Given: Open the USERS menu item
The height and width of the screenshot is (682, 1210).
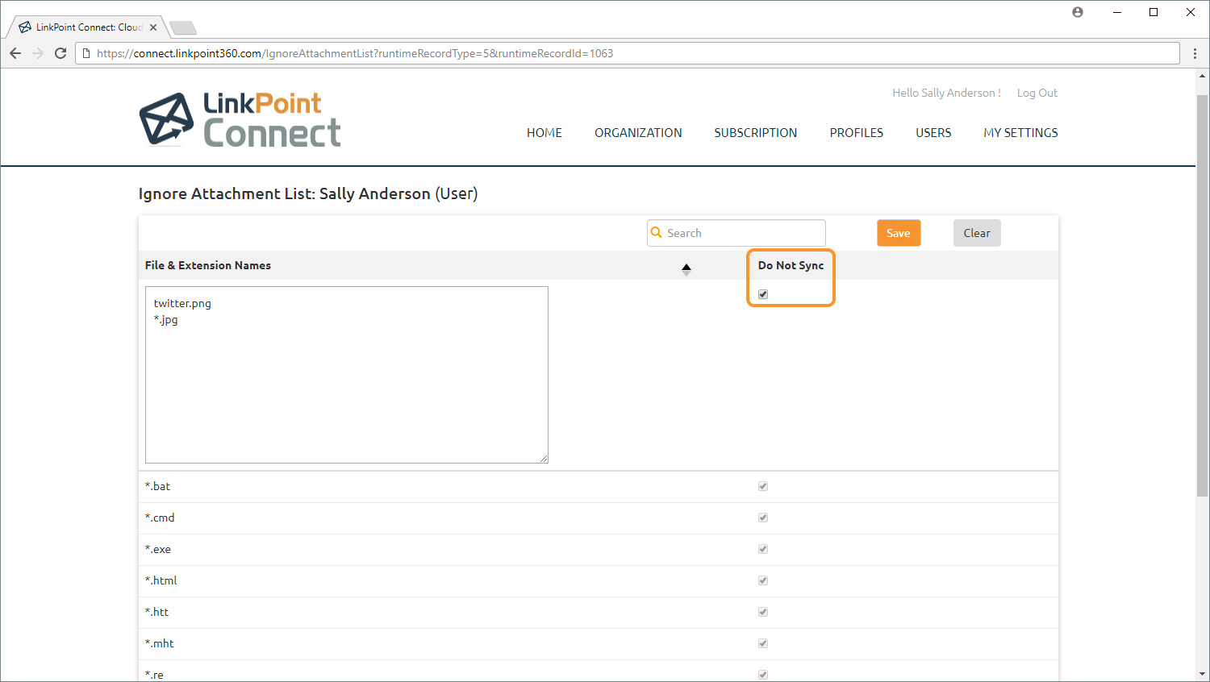Looking at the screenshot, I should 933,133.
